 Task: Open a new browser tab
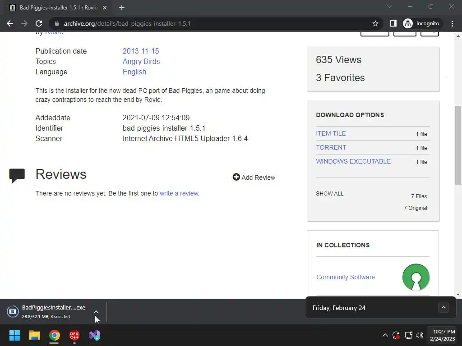point(122,8)
